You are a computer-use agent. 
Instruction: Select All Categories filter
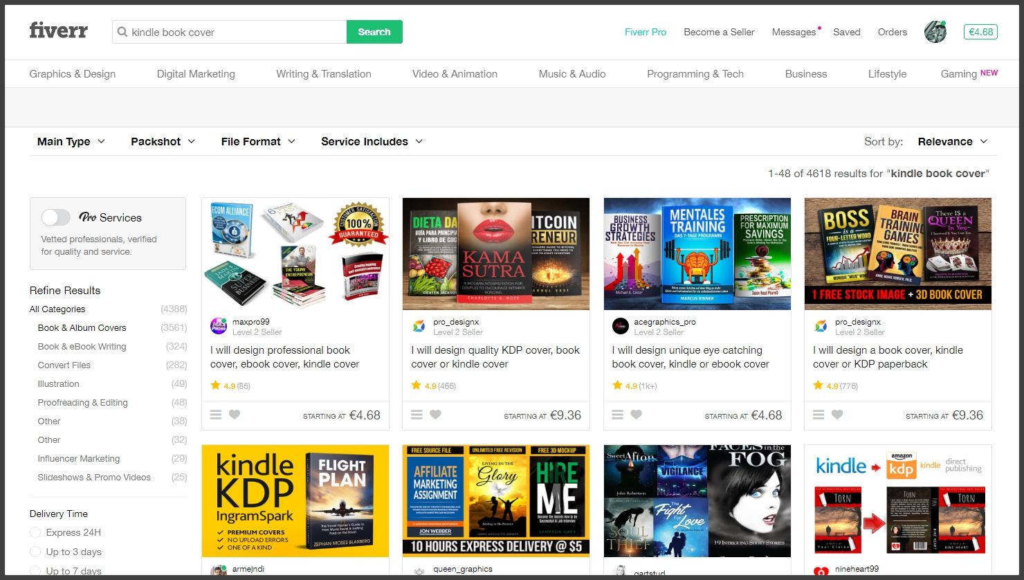(57, 309)
